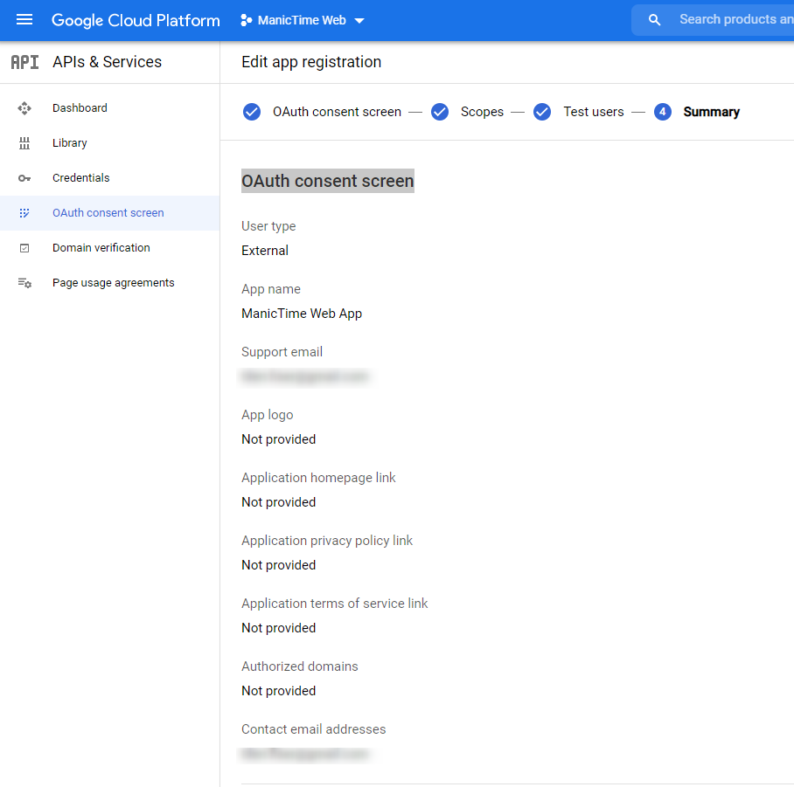Click the OAuth consent screen sidebar icon
Viewport: 794px width, 787px height.
24,213
